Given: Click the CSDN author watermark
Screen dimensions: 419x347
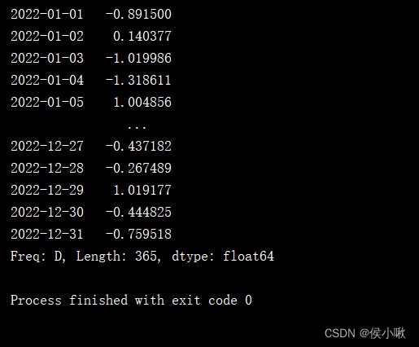Looking at the screenshot, I should click(x=365, y=333).
